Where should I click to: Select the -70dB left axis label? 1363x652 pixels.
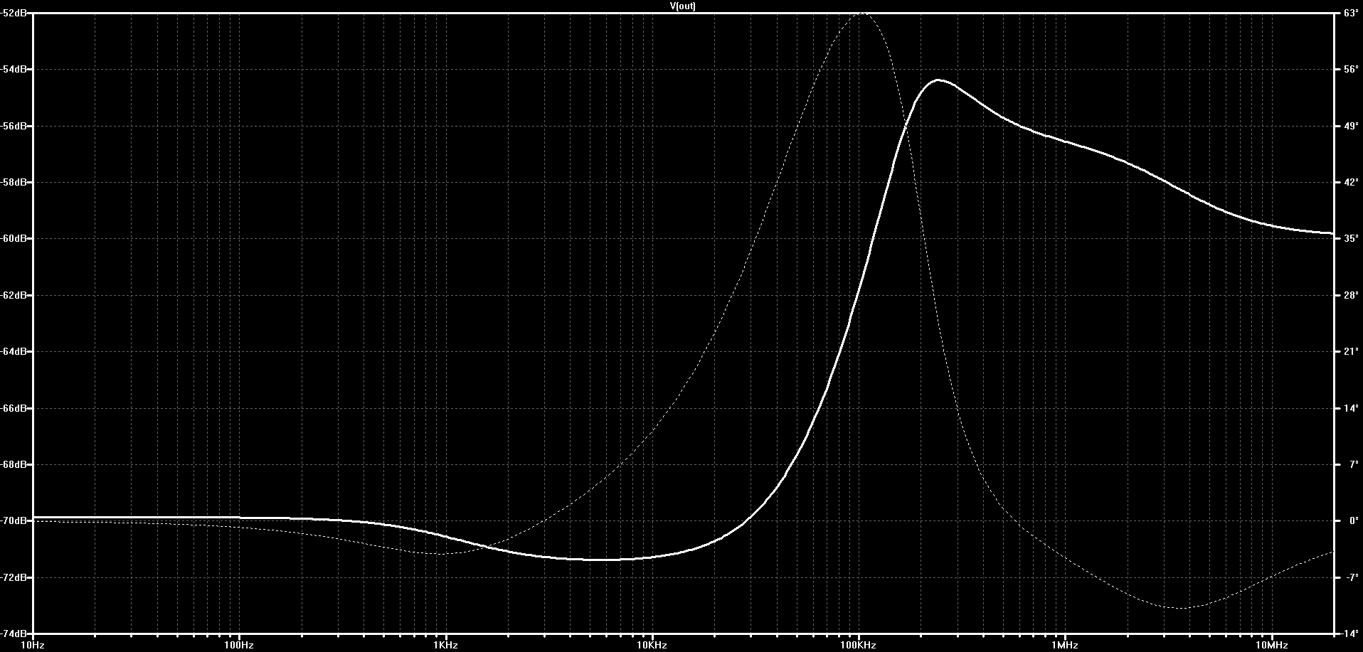pyautogui.click(x=14, y=520)
